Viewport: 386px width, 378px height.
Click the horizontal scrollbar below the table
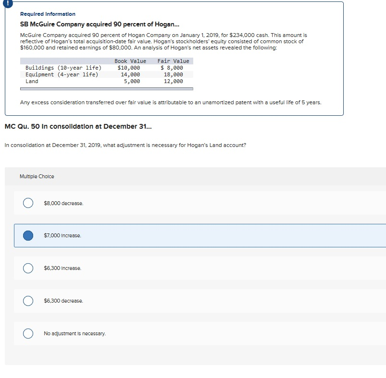pyautogui.click(x=107, y=89)
